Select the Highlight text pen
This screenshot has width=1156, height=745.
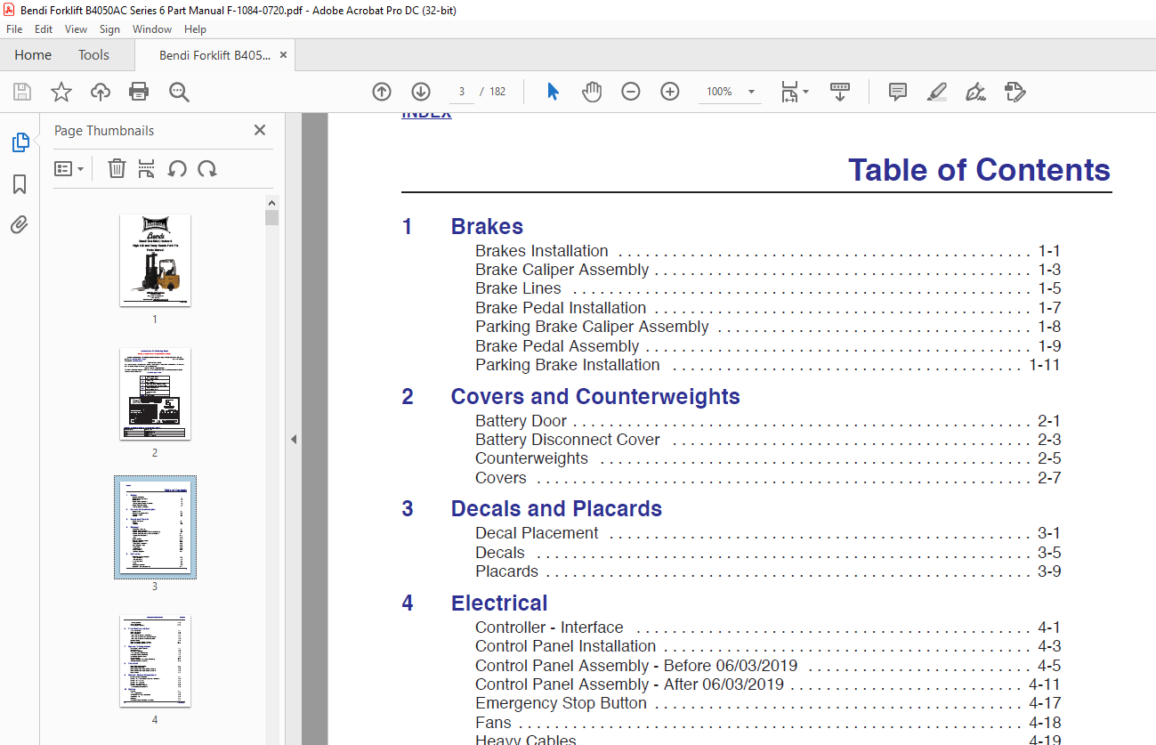click(x=936, y=92)
